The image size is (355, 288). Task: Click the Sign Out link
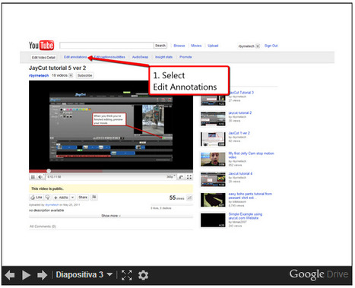tap(271, 46)
